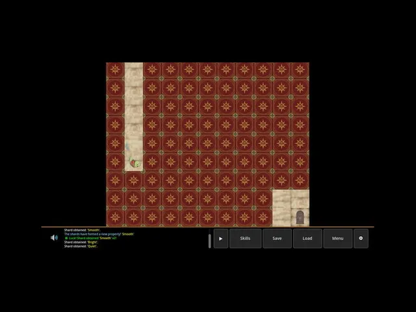
Task: Open the Skills panel
Action: pyautogui.click(x=245, y=239)
